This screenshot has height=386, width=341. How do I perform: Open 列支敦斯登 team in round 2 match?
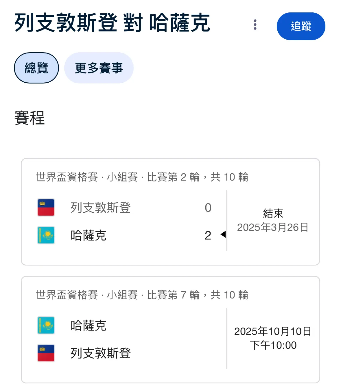tap(101, 208)
